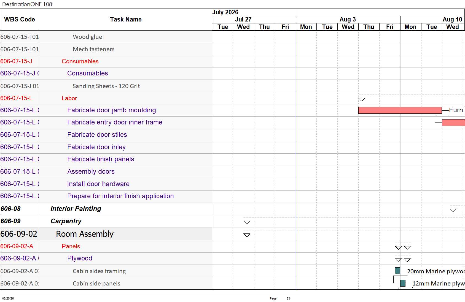Select the Plywood task row

[106, 259]
